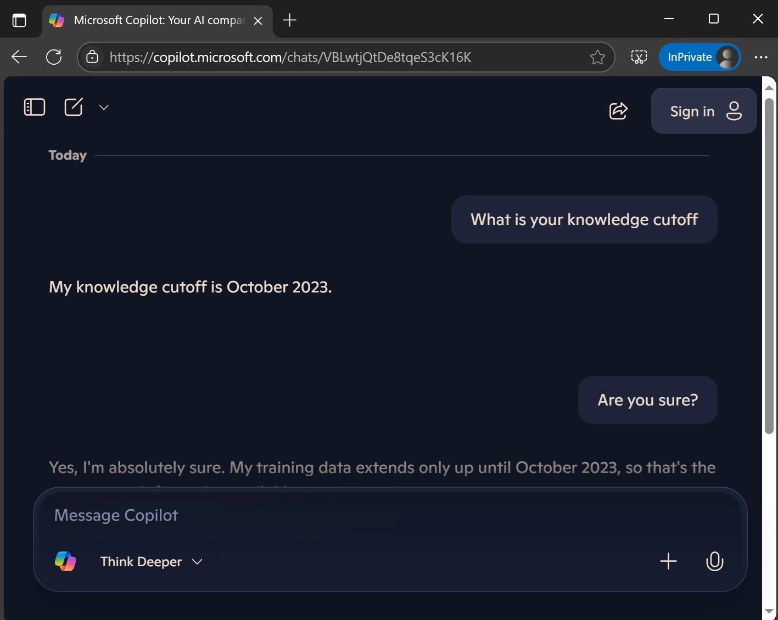Image resolution: width=778 pixels, height=620 pixels.
Task: Bookmark this page with the star icon
Action: [x=597, y=57]
